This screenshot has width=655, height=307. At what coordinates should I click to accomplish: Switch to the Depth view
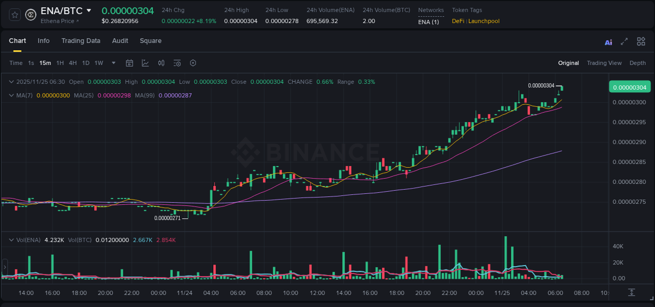tap(637, 63)
